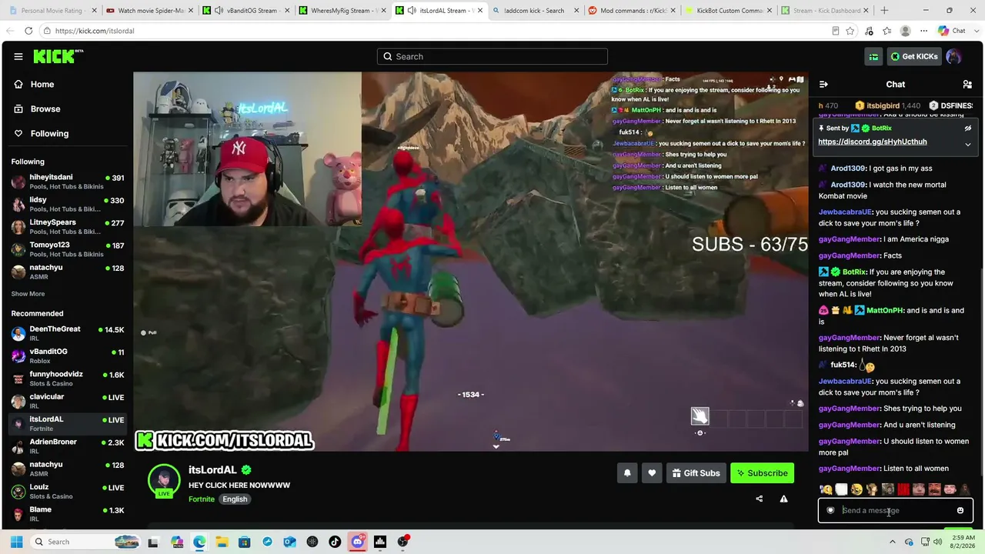
Task: Open the discord.gg pinned link
Action: click(x=872, y=142)
